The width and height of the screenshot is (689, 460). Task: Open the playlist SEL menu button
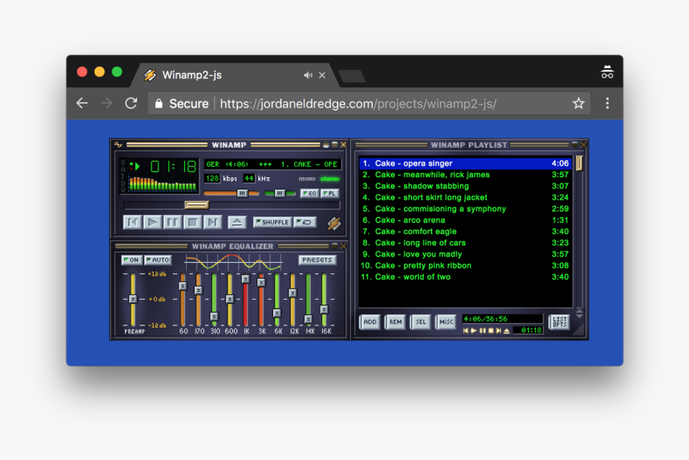tap(421, 322)
